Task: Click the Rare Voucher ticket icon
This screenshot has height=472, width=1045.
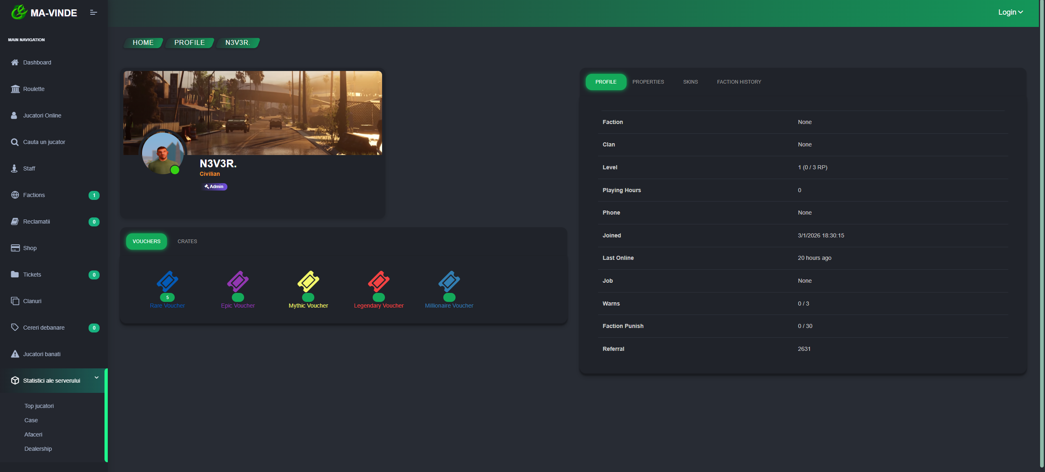Action: coord(167,281)
